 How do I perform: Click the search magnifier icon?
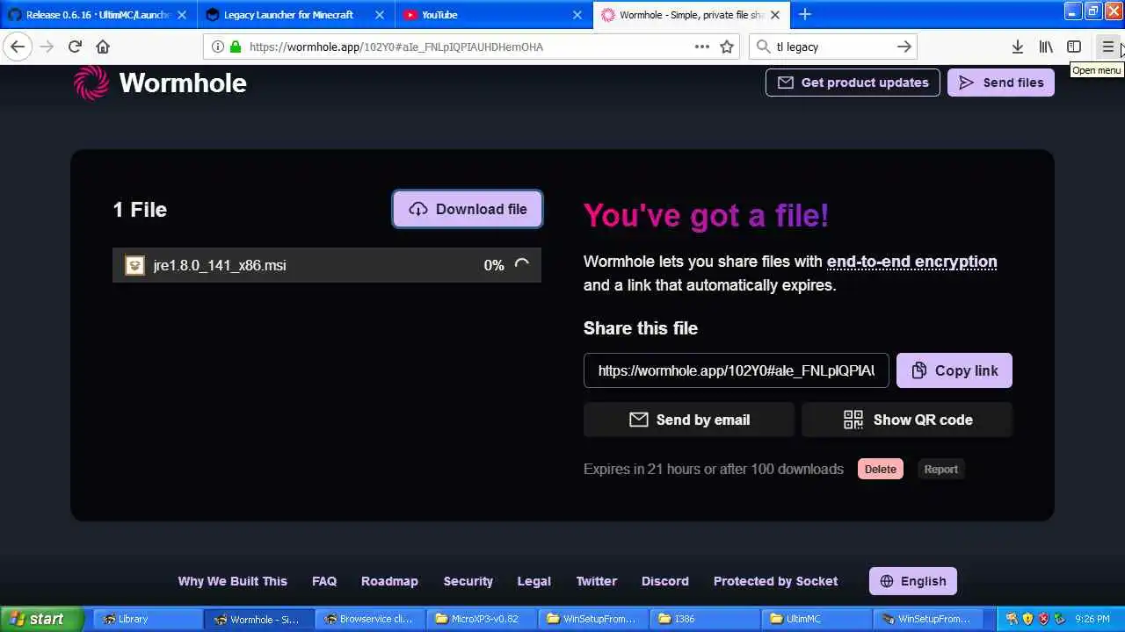click(x=763, y=47)
